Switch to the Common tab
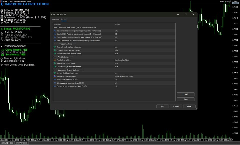The width and height of the screenshot is (240, 145). click(x=55, y=19)
